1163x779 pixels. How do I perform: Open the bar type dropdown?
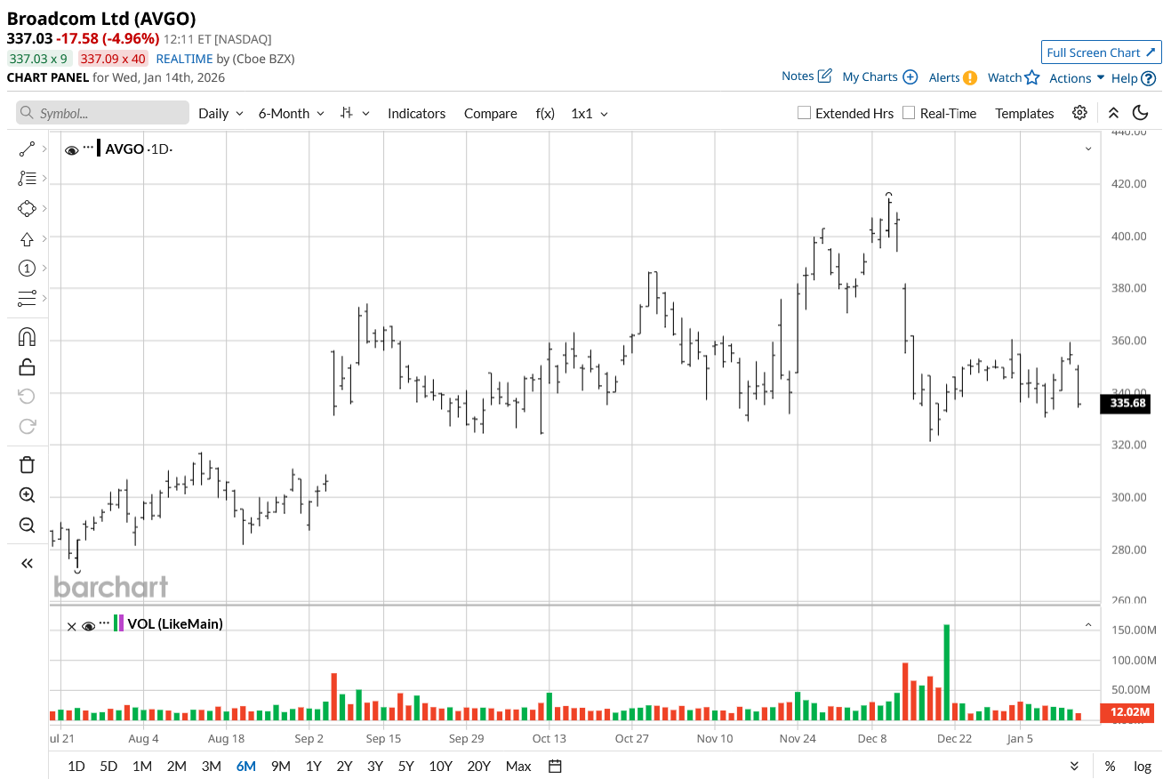pyautogui.click(x=353, y=113)
